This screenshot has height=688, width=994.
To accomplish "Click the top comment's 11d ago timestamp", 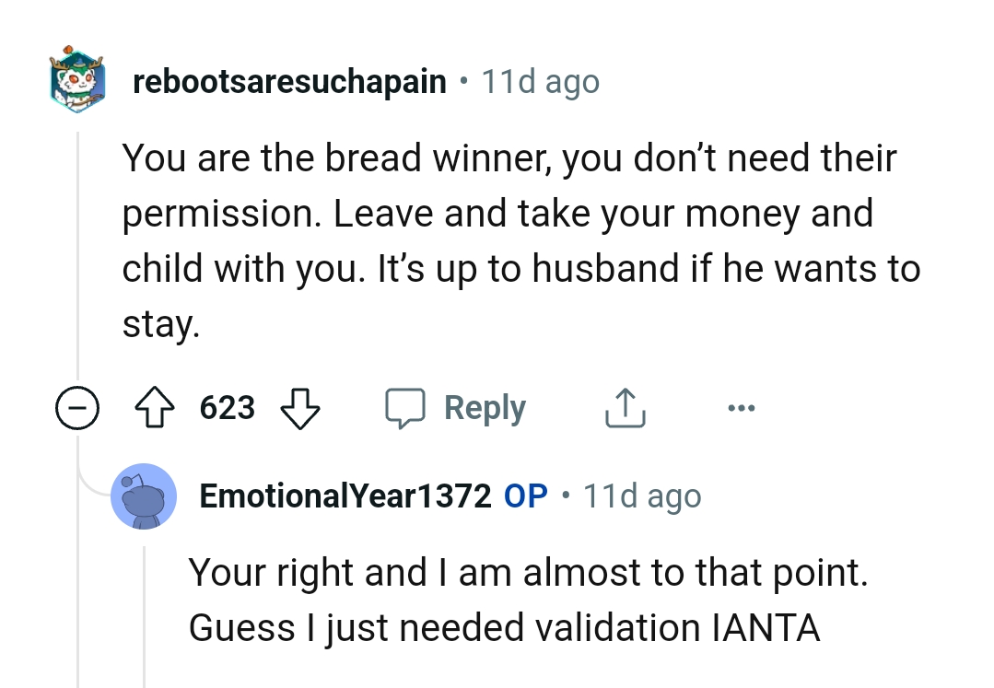I will (541, 82).
